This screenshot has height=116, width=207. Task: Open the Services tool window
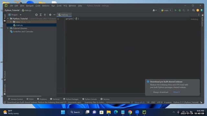click(105, 99)
